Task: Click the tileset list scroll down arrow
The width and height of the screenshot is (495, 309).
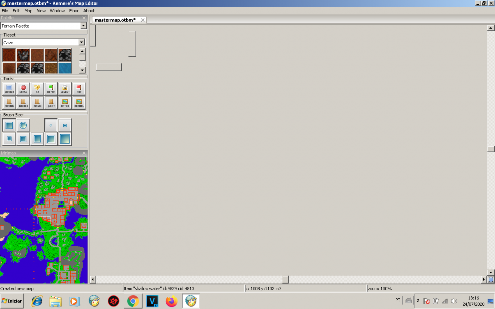Action: [x=82, y=70]
